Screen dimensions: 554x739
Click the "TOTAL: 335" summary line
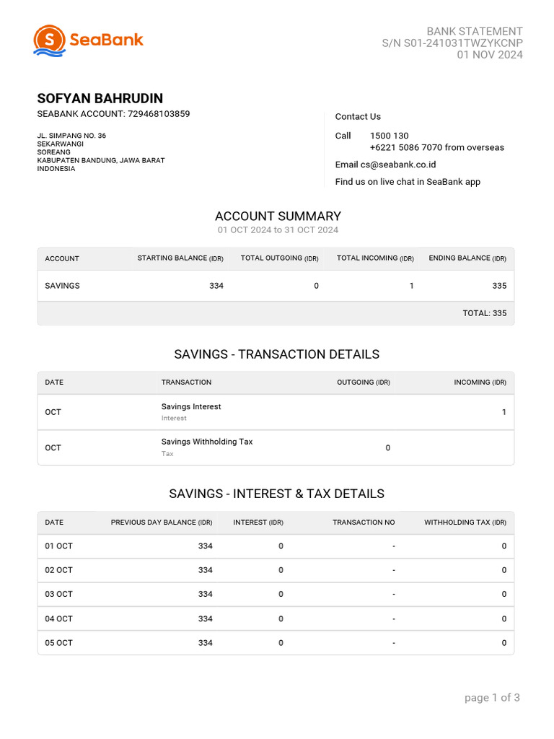point(484,313)
